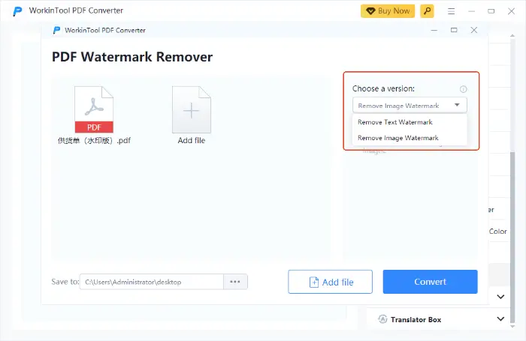Maximize the inner Watermark Remover dialog
The width and height of the screenshot is (526, 341).
[454, 30]
